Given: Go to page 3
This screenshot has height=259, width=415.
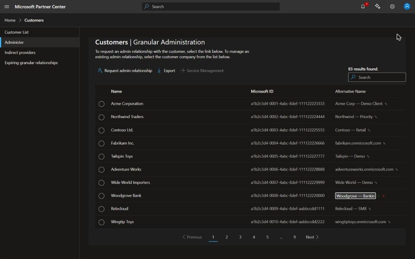Looking at the screenshot, I should pyautogui.click(x=240, y=237).
